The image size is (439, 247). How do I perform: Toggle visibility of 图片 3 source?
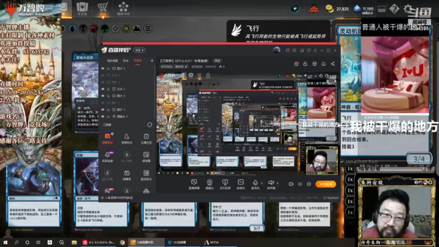pyautogui.click(x=103, y=96)
